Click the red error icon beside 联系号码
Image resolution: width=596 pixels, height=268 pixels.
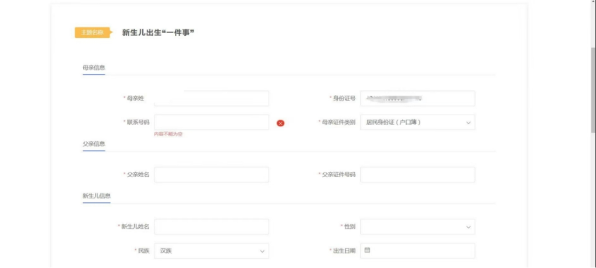[280, 123]
